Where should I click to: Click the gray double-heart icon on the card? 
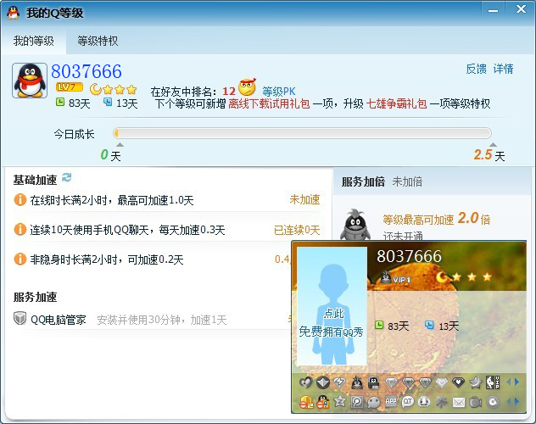[305, 382]
